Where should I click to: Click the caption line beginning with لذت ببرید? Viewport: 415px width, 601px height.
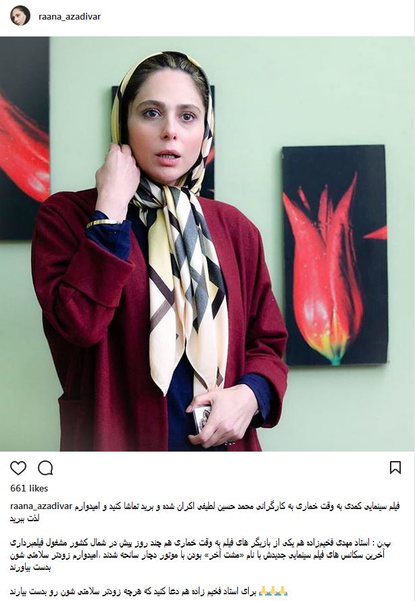(24, 519)
